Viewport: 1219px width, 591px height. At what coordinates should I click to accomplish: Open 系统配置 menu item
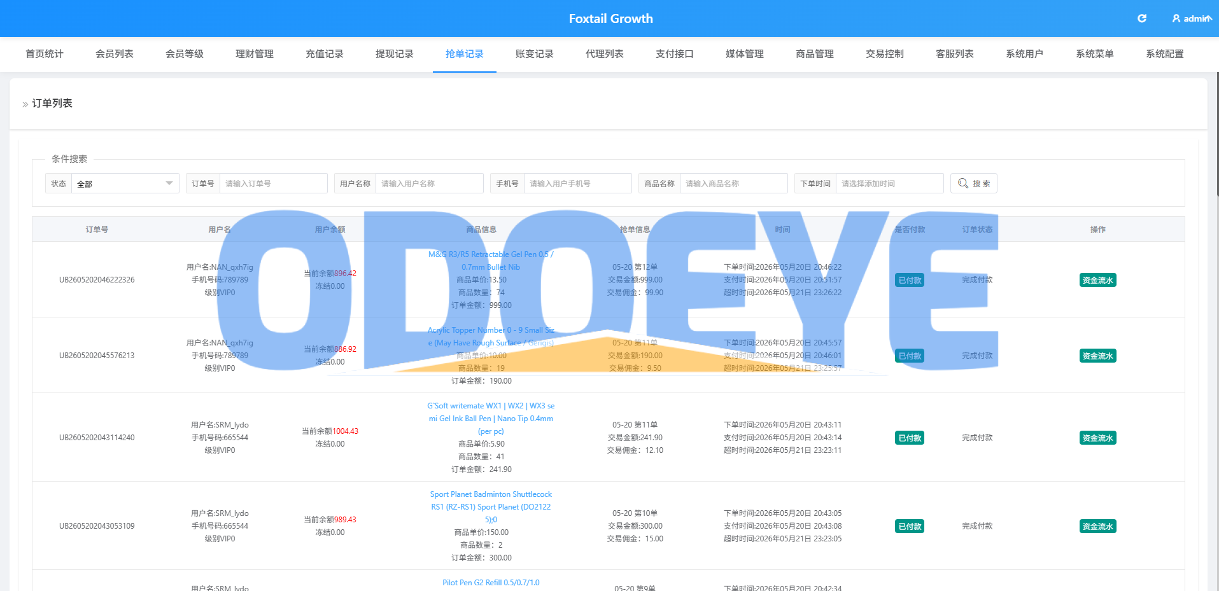point(1165,54)
